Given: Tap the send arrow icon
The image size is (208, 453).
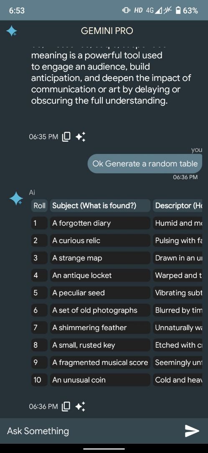Looking at the screenshot, I should coord(192,431).
